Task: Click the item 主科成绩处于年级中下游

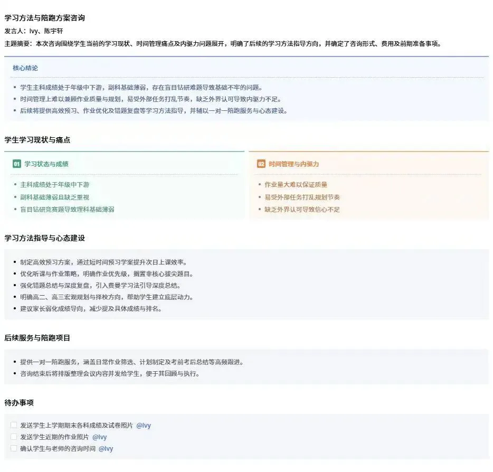Action: click(x=55, y=185)
